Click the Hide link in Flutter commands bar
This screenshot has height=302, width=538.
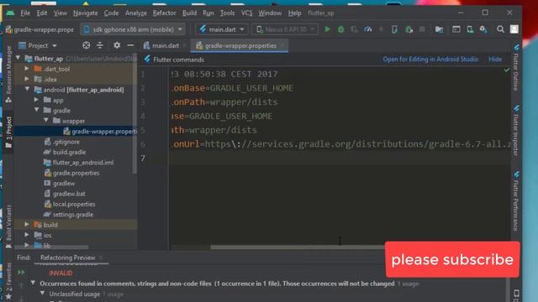point(495,60)
